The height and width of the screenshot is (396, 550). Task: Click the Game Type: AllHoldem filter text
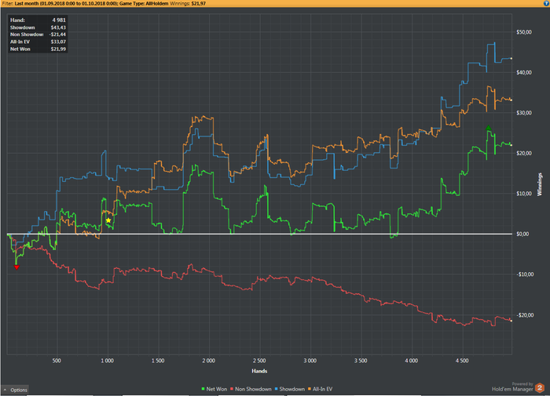[144, 3]
